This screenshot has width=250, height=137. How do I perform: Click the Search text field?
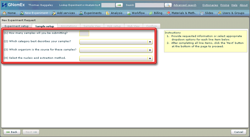tap(150, 5)
